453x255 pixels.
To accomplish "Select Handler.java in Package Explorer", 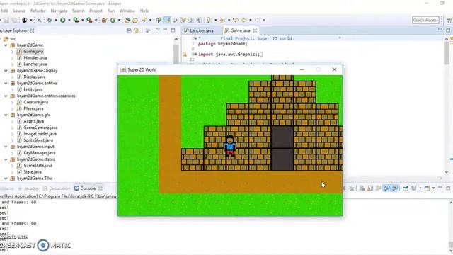I will point(35,58).
